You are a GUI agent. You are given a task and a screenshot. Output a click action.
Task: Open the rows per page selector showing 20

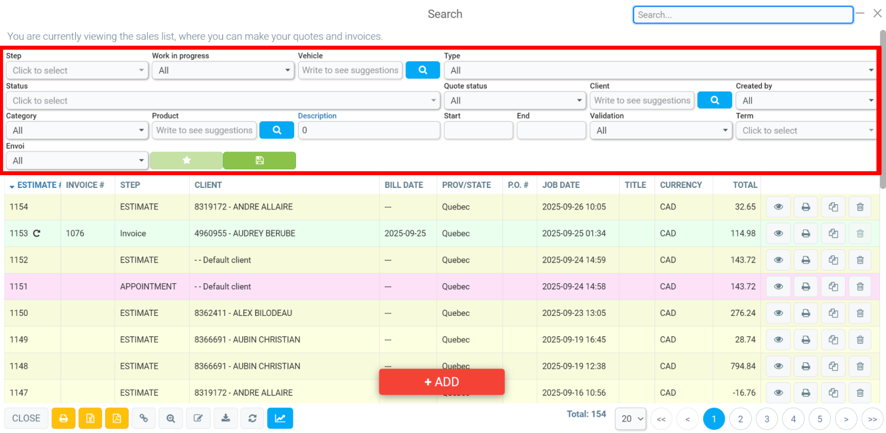coord(631,418)
